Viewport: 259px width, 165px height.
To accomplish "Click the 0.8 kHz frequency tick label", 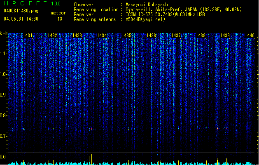I will pos(3,115).
